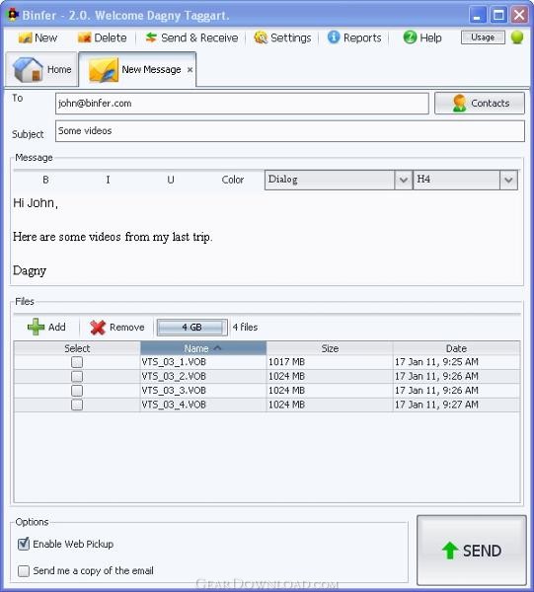Screen dimensions: 534x592
Task: Select the checkbox for VTS_03_4.VOB
Action: pyautogui.click(x=77, y=405)
